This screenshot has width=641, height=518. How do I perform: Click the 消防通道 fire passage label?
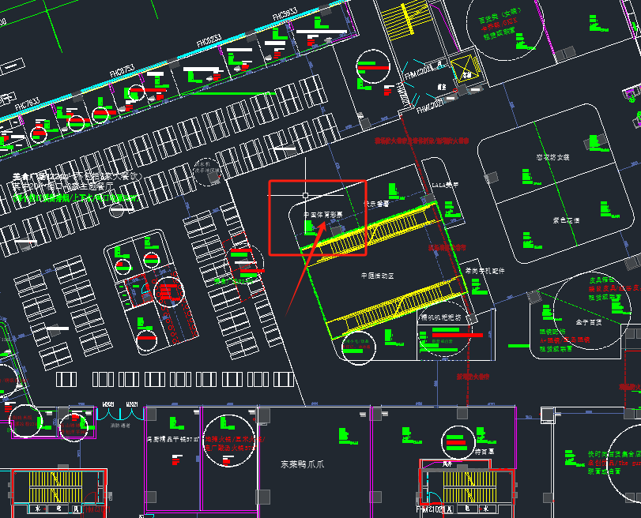pos(119,426)
